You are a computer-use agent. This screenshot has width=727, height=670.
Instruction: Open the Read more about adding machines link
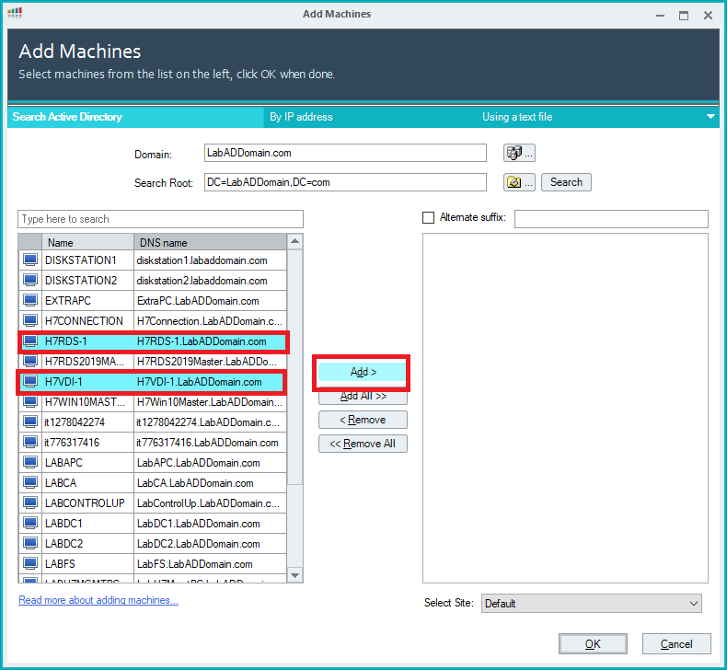click(98, 600)
